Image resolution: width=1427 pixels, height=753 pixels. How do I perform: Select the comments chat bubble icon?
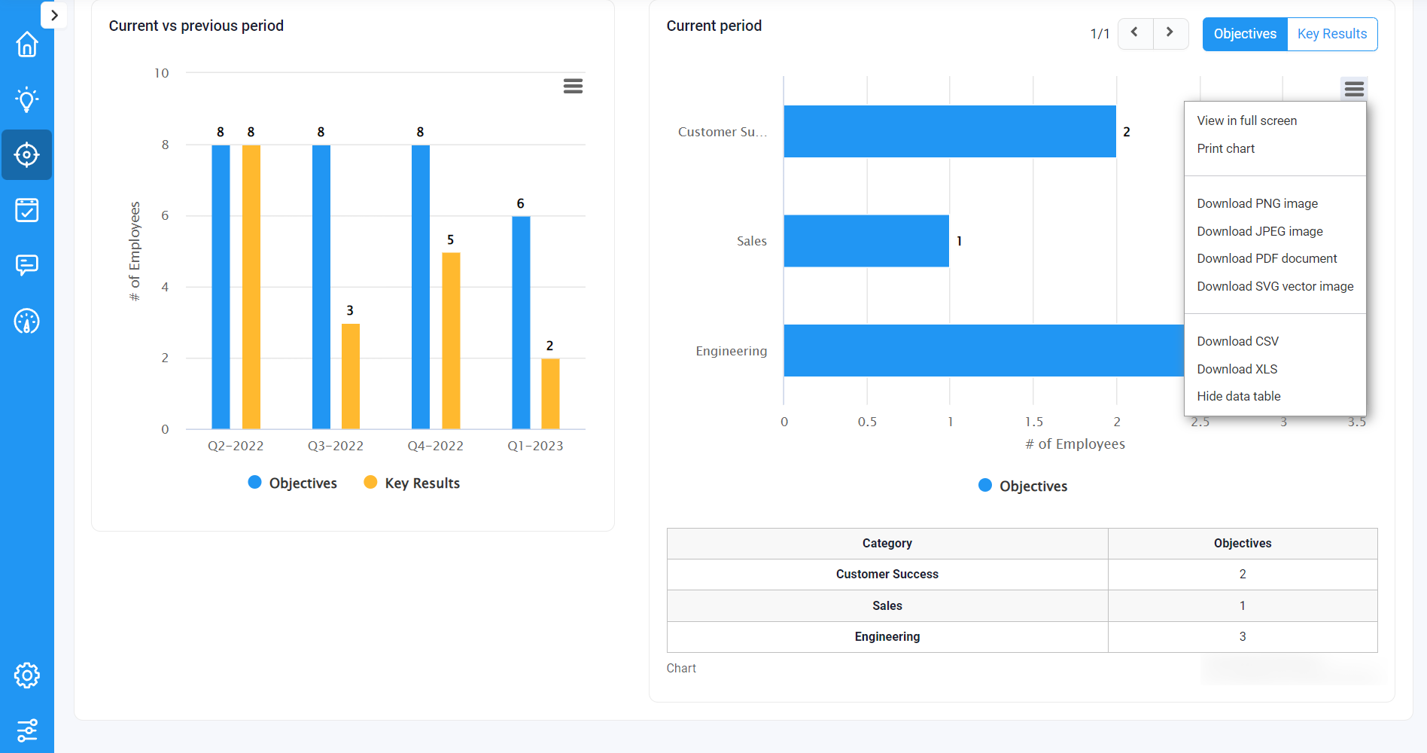(27, 265)
